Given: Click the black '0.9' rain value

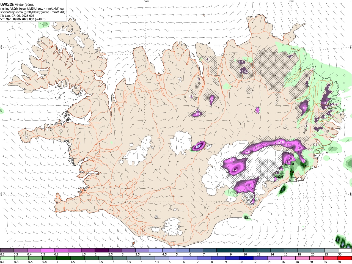Looking at the screenshot, I should tap(281, 177).
